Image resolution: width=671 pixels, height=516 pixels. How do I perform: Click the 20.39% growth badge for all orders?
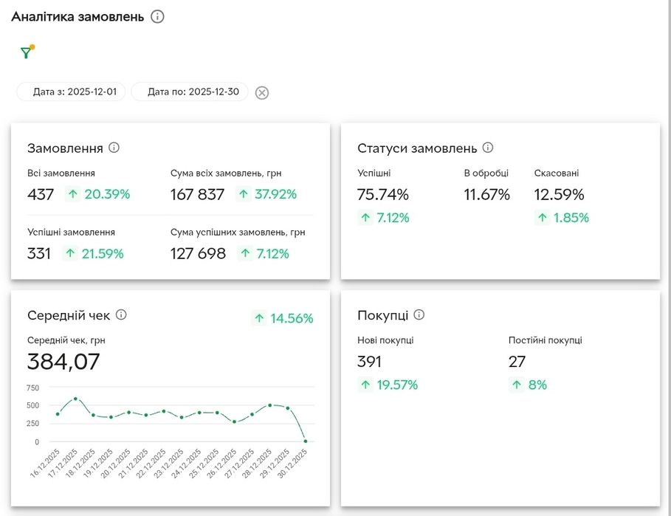coord(97,195)
